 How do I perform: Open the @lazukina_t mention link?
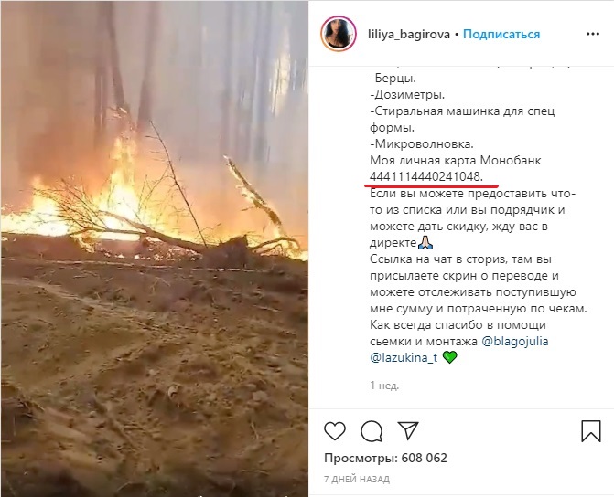404,357
